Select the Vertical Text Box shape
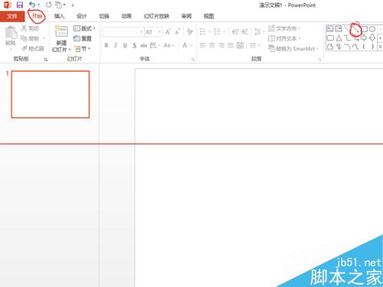The width and height of the screenshot is (383, 287). point(339,28)
